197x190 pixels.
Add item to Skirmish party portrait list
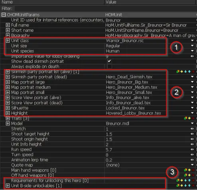click(182, 72)
